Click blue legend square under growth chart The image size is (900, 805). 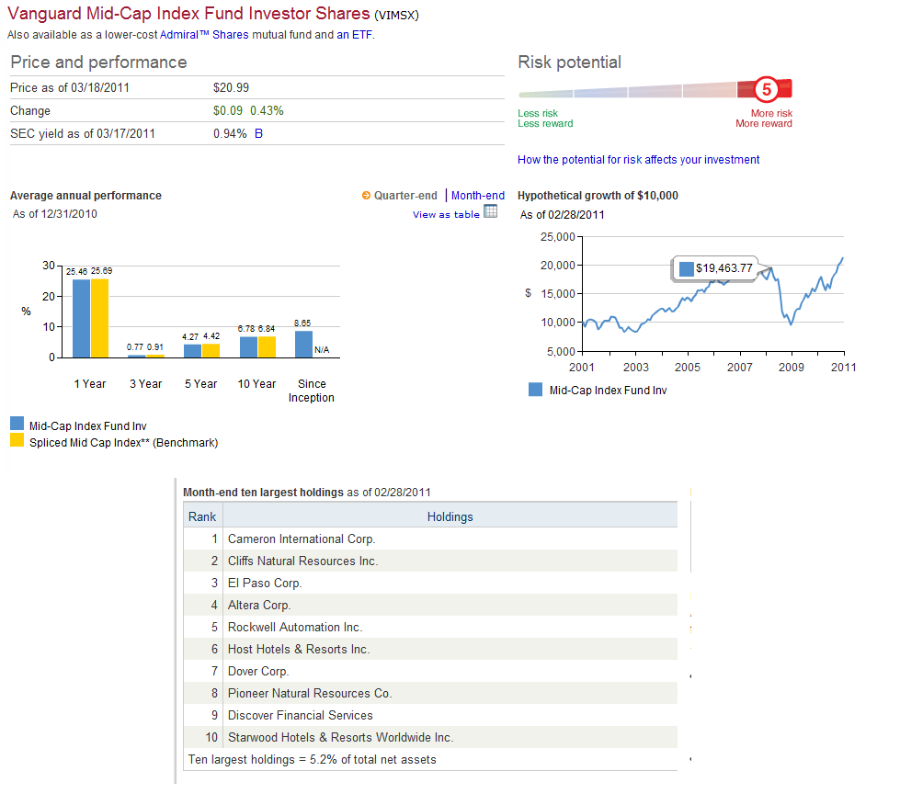536,390
